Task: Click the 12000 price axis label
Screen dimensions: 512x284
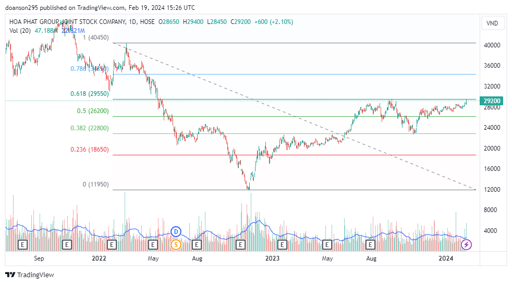Action: [x=492, y=189]
